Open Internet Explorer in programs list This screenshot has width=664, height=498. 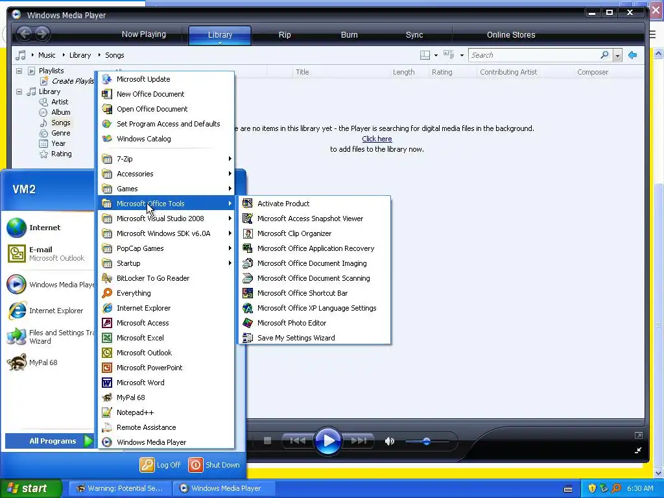[166, 308]
